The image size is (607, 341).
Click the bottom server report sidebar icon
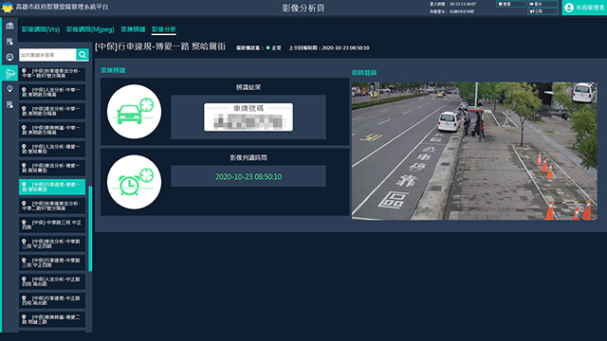tap(9, 104)
